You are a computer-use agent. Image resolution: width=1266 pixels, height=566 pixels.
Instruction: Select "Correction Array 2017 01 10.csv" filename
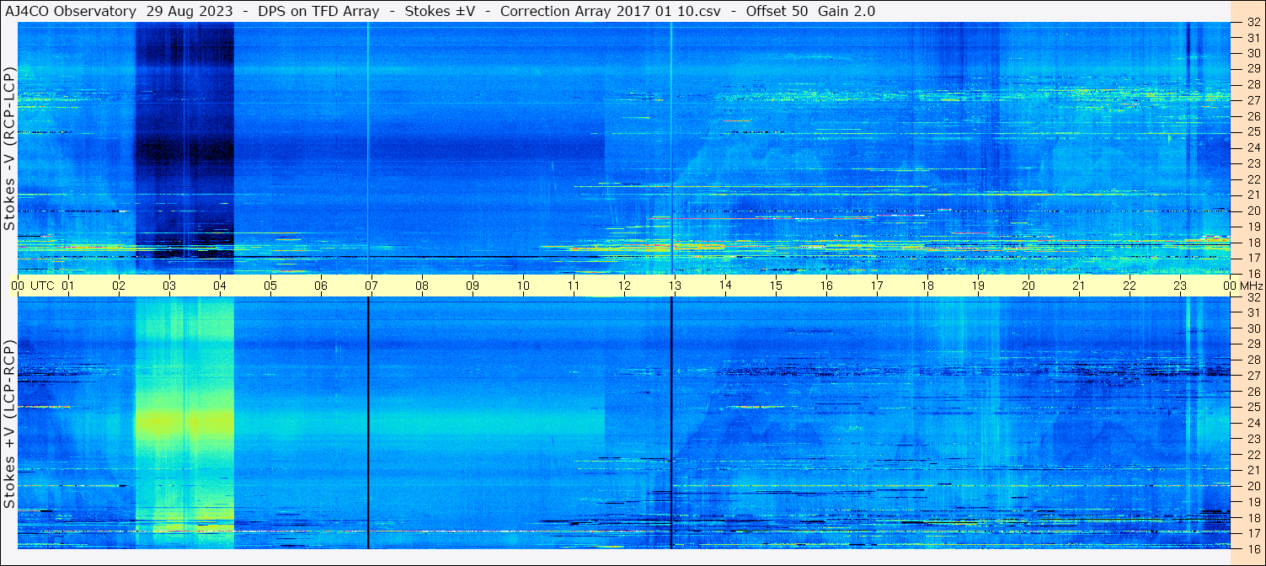(611, 11)
